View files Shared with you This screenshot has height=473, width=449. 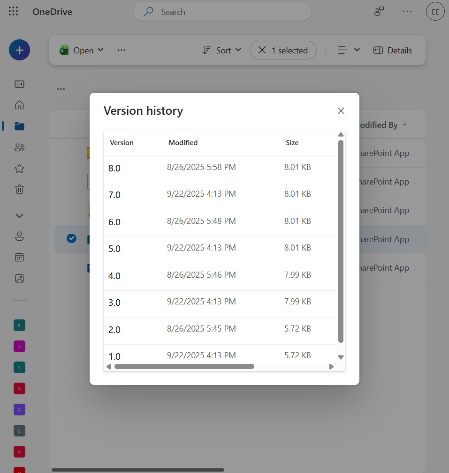pos(19,147)
